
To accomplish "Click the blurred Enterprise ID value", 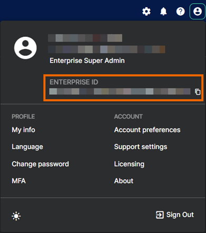I will point(120,92).
